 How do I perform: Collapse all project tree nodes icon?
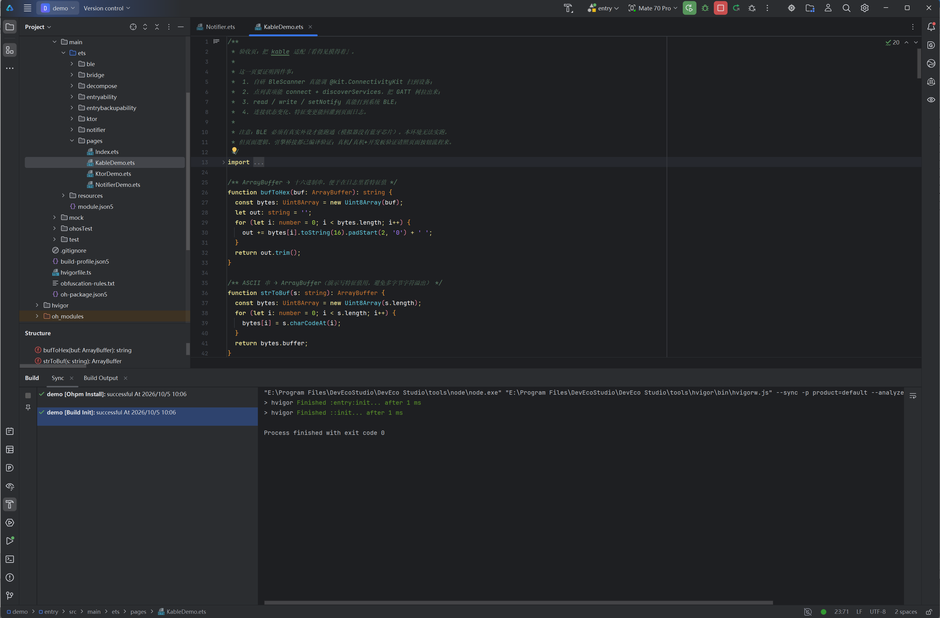(x=157, y=27)
